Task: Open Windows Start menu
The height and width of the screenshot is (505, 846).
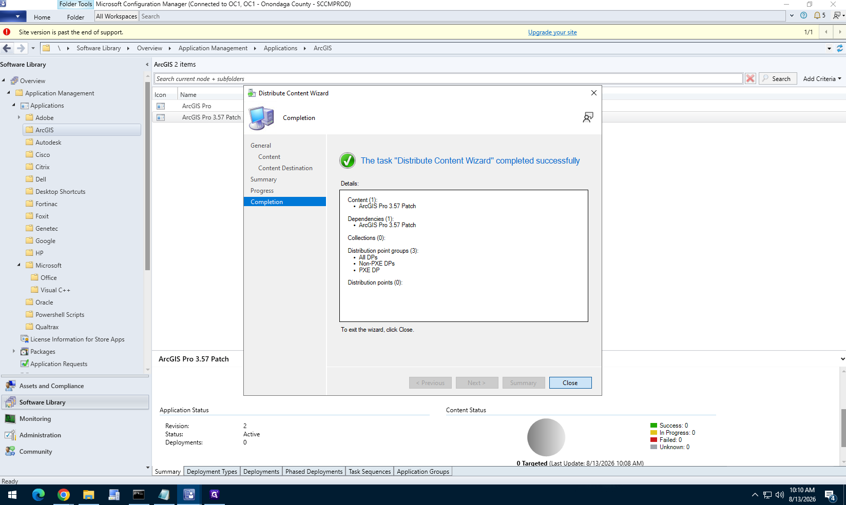Action: (12, 495)
